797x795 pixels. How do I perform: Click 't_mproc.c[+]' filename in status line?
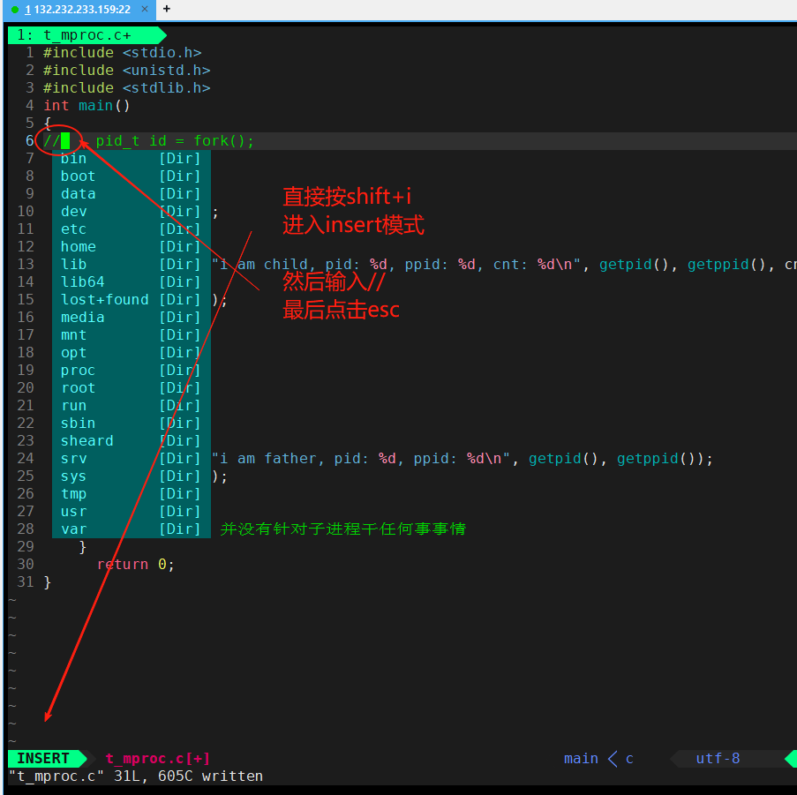[x=158, y=759]
